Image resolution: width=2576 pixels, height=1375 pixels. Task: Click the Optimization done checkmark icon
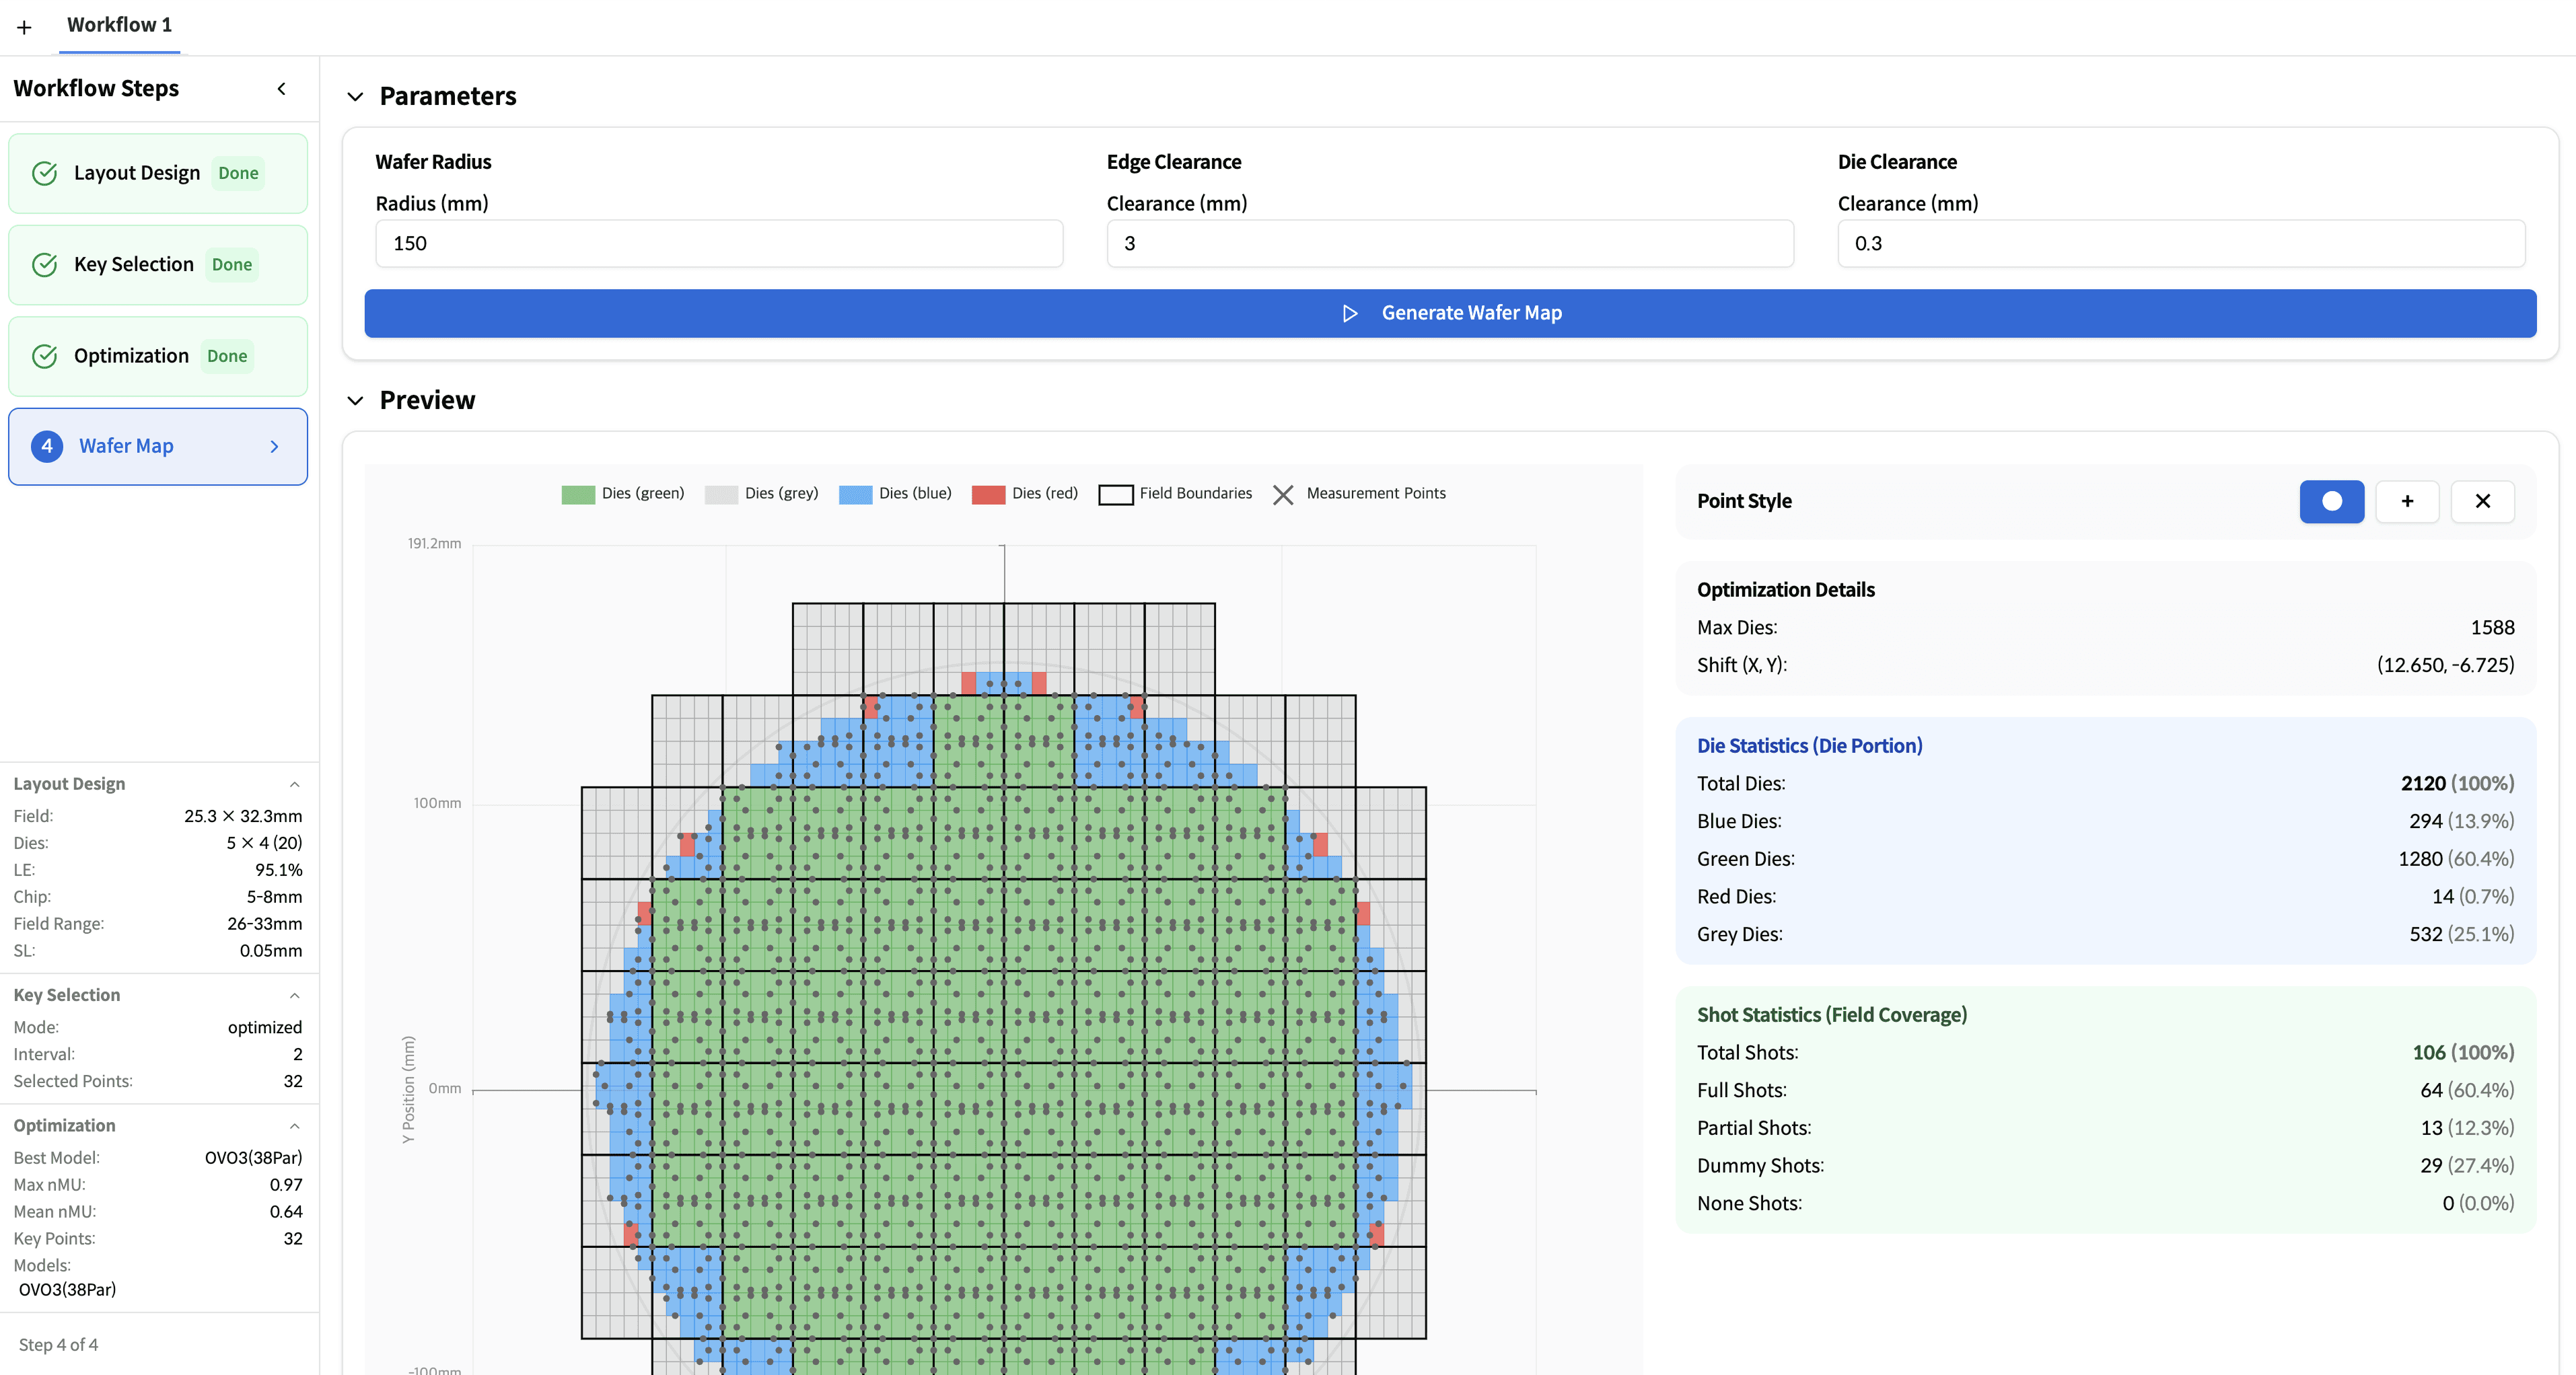coord(45,356)
